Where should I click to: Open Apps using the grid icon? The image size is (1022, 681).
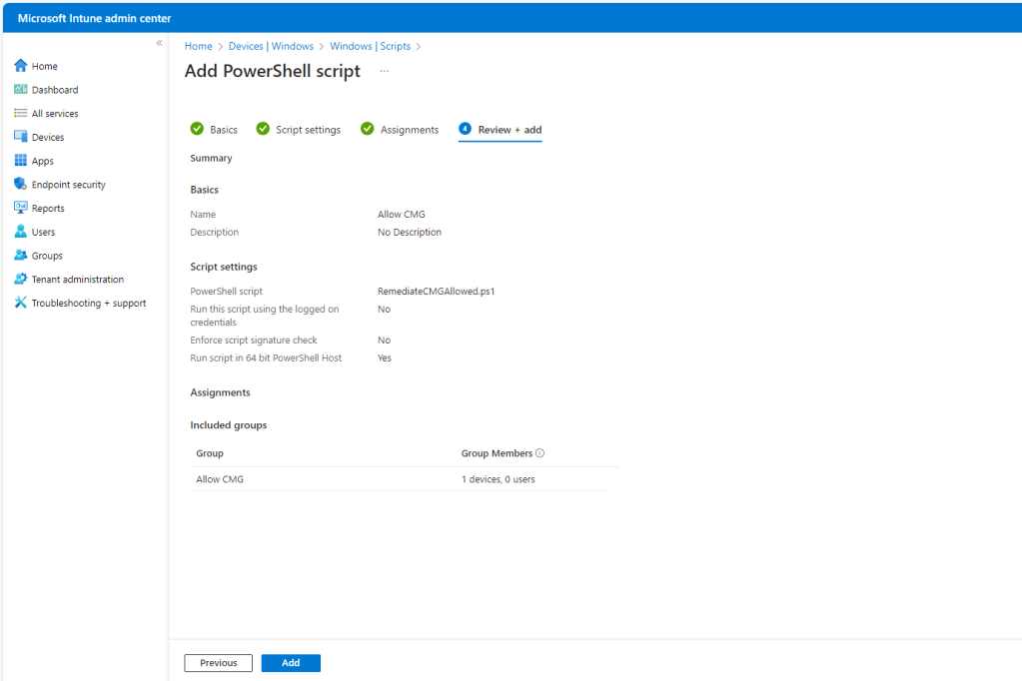tap(20, 161)
